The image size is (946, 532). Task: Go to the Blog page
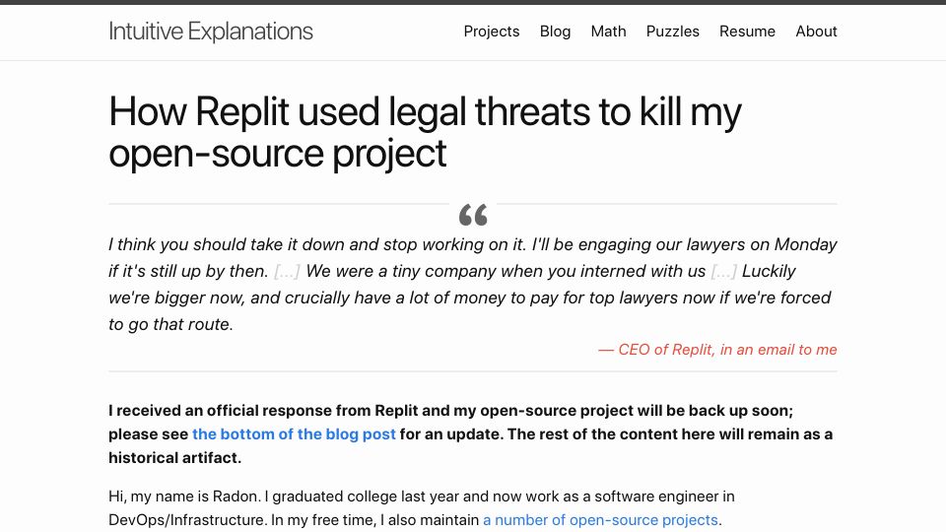pos(555,32)
